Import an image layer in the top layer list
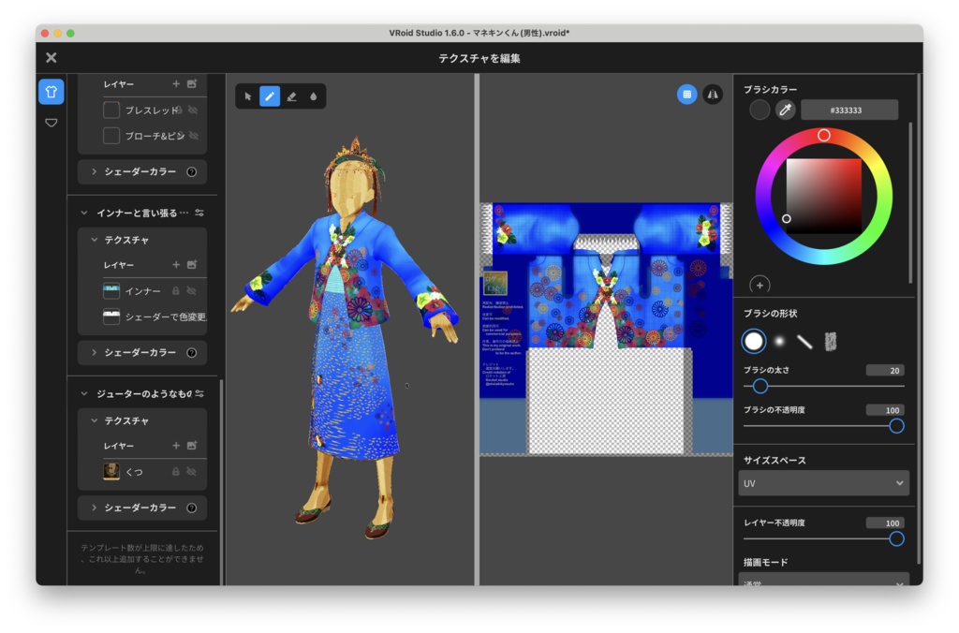The image size is (959, 633). click(192, 83)
